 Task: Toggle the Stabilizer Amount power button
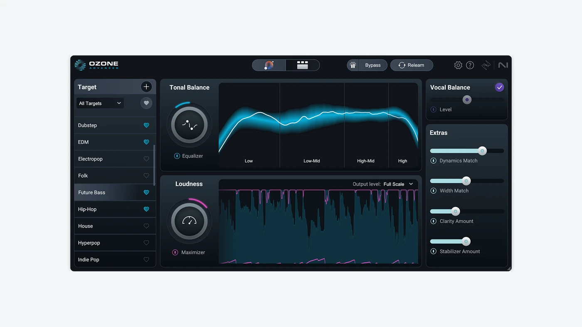[x=433, y=251]
